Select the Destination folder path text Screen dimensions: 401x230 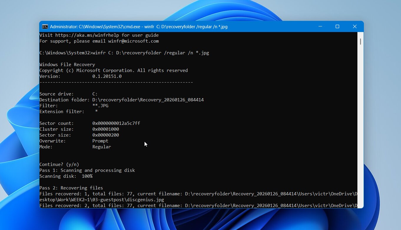pyautogui.click(x=148, y=100)
